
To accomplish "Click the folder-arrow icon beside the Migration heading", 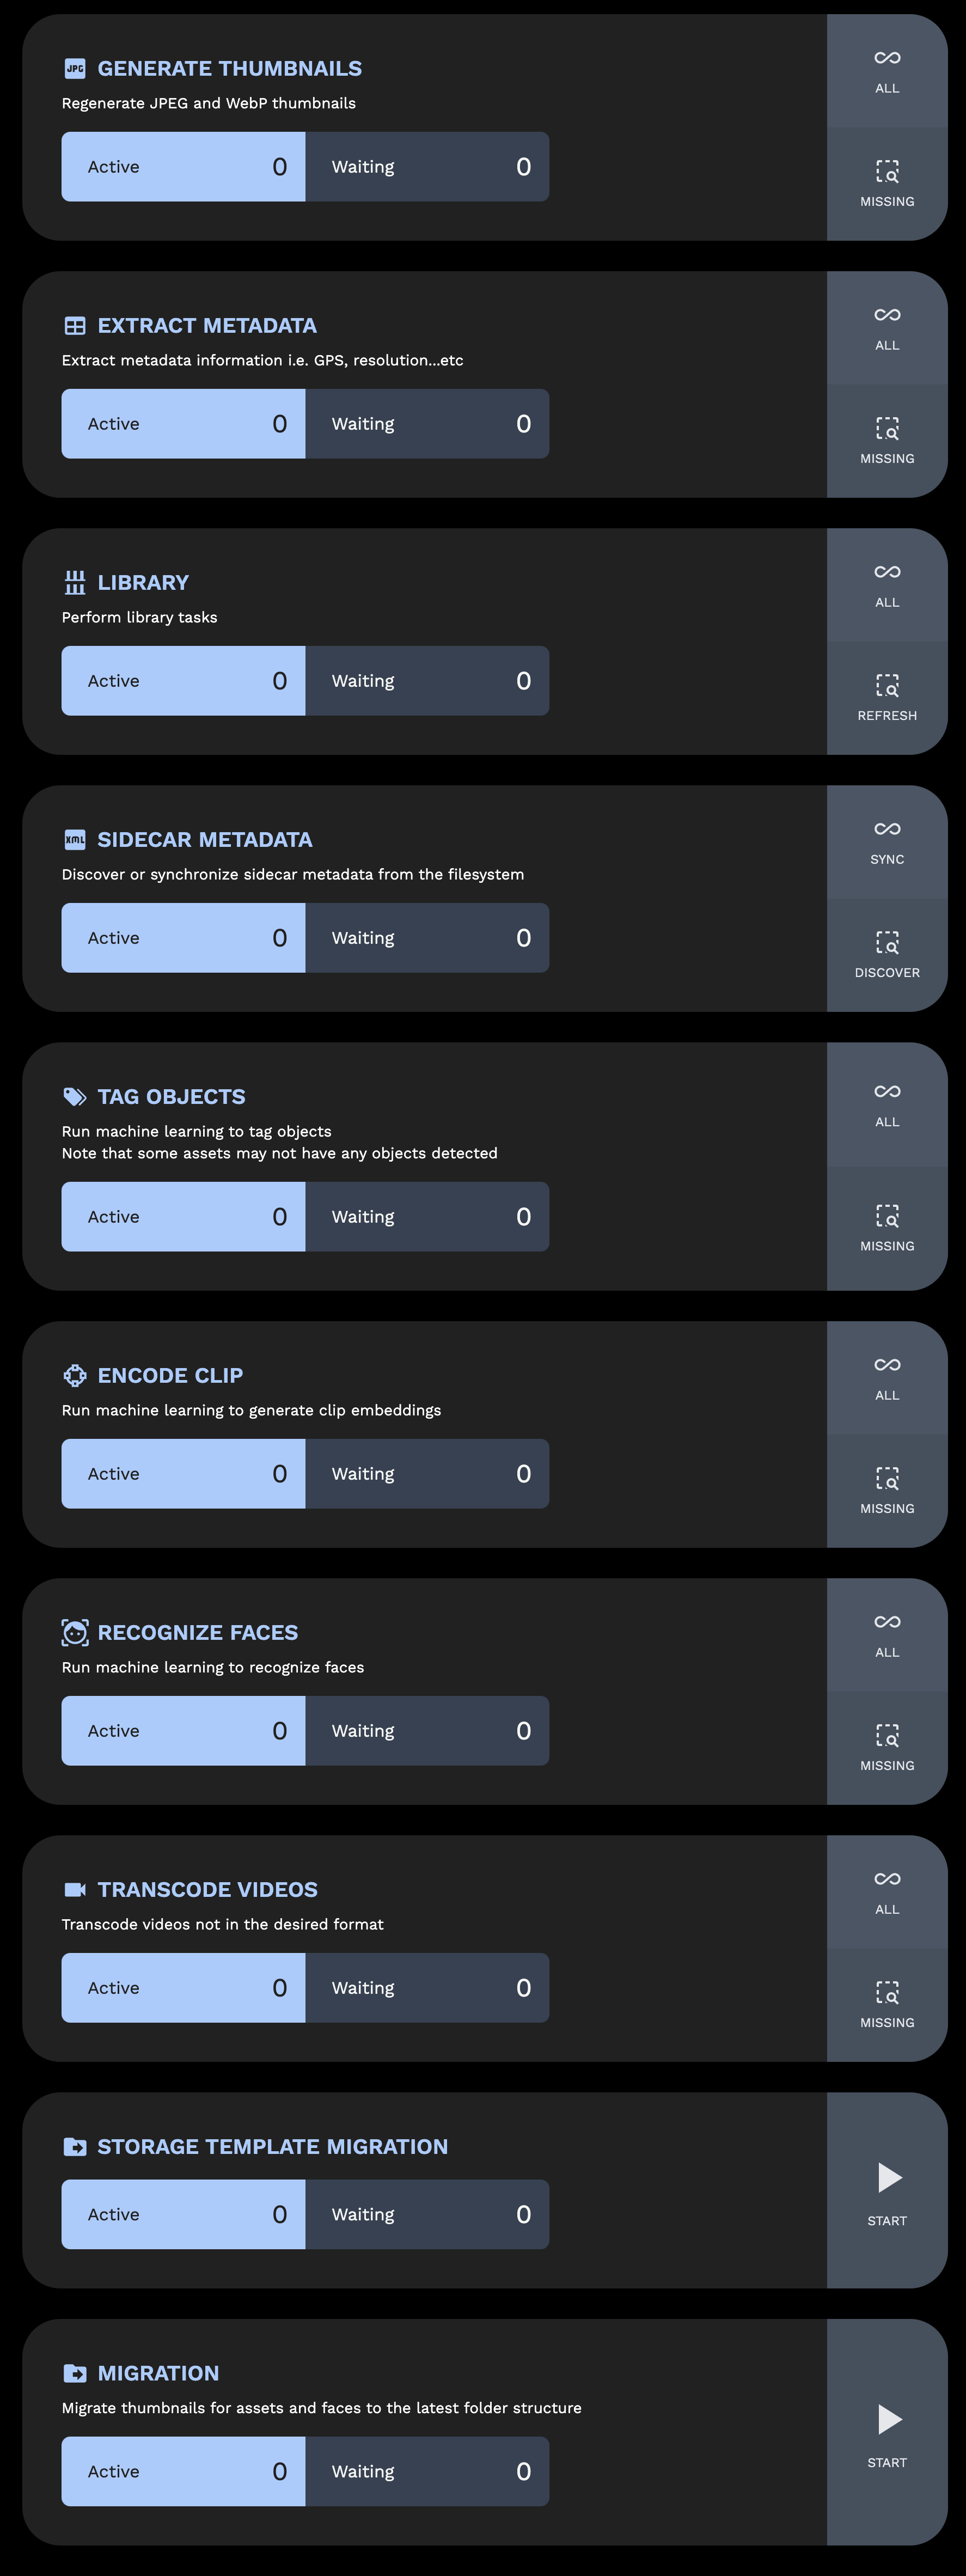I will click(x=74, y=2374).
